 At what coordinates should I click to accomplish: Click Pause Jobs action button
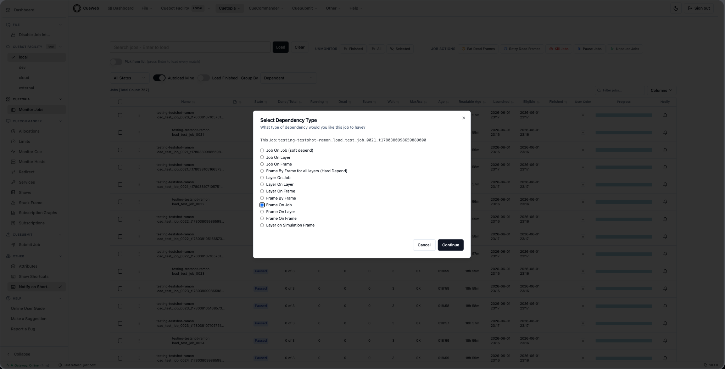[589, 49]
